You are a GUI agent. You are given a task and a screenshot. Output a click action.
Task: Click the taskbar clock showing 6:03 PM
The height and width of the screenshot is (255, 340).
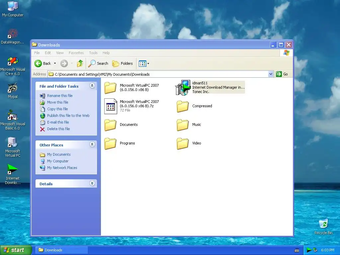click(327, 250)
